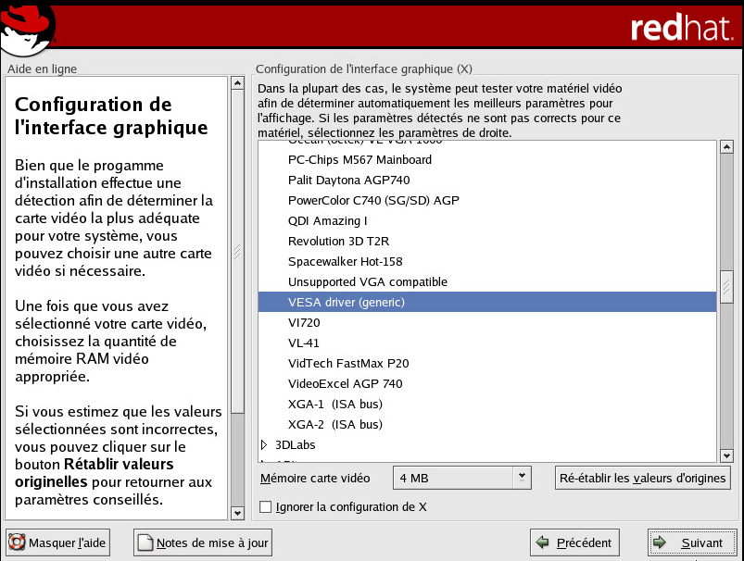Select XGA-2 (ISA bus)
The image size is (744, 561).
487,424
